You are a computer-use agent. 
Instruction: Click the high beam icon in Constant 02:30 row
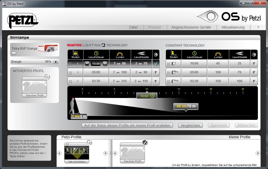(x=175, y=81)
